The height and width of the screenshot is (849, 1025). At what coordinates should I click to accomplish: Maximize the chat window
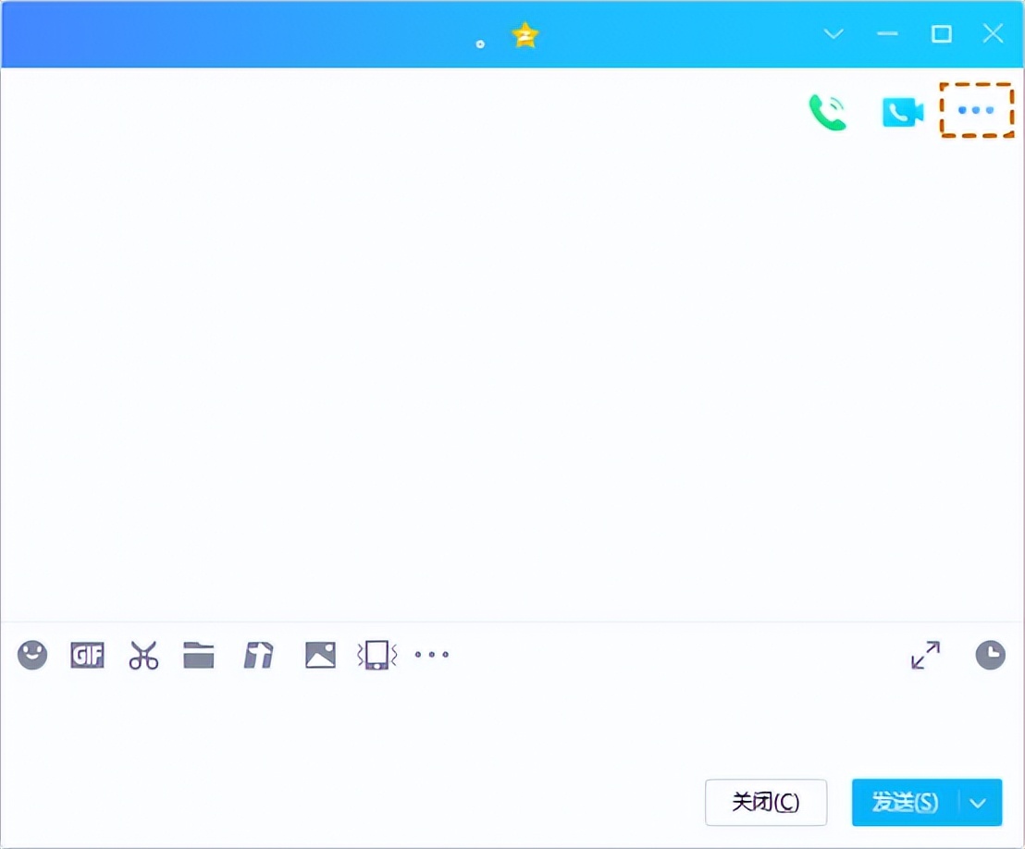click(942, 33)
